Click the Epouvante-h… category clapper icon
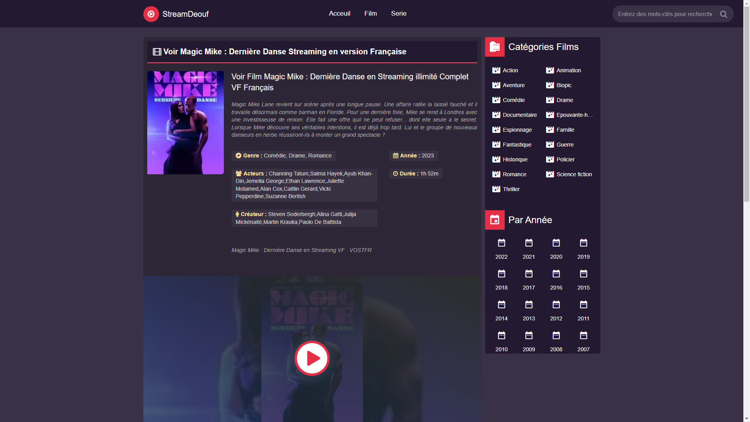This screenshot has width=750, height=422. coord(550,115)
